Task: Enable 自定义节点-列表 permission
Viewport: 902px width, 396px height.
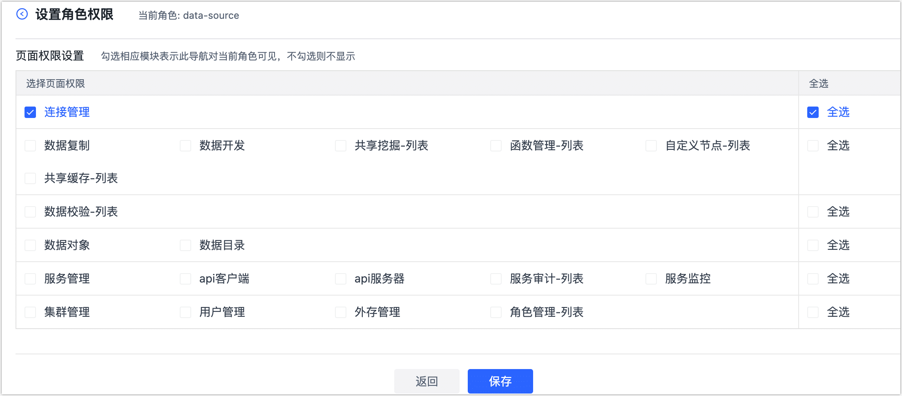Action: point(651,145)
